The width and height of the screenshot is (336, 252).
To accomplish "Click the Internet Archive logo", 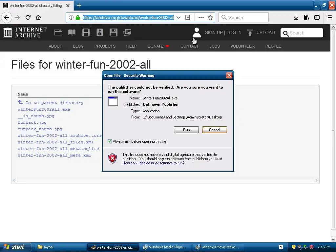I will pos(25,32).
